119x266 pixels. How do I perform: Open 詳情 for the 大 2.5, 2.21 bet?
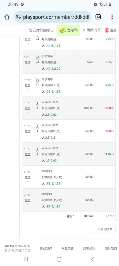click(28, 131)
